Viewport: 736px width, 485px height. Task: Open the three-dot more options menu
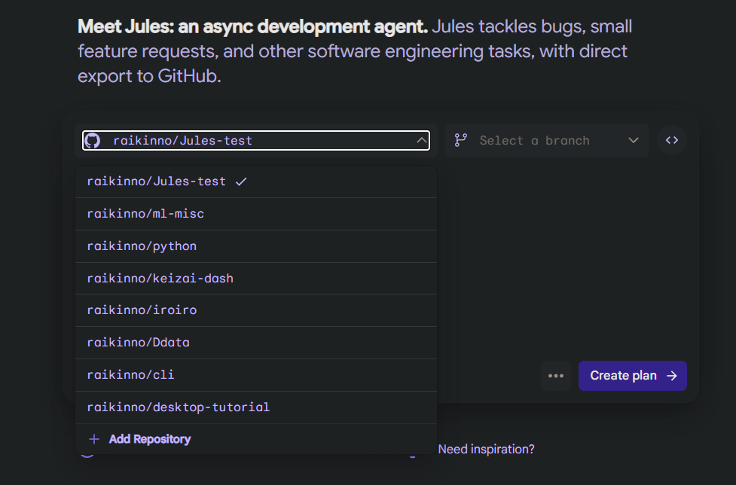pyautogui.click(x=556, y=376)
